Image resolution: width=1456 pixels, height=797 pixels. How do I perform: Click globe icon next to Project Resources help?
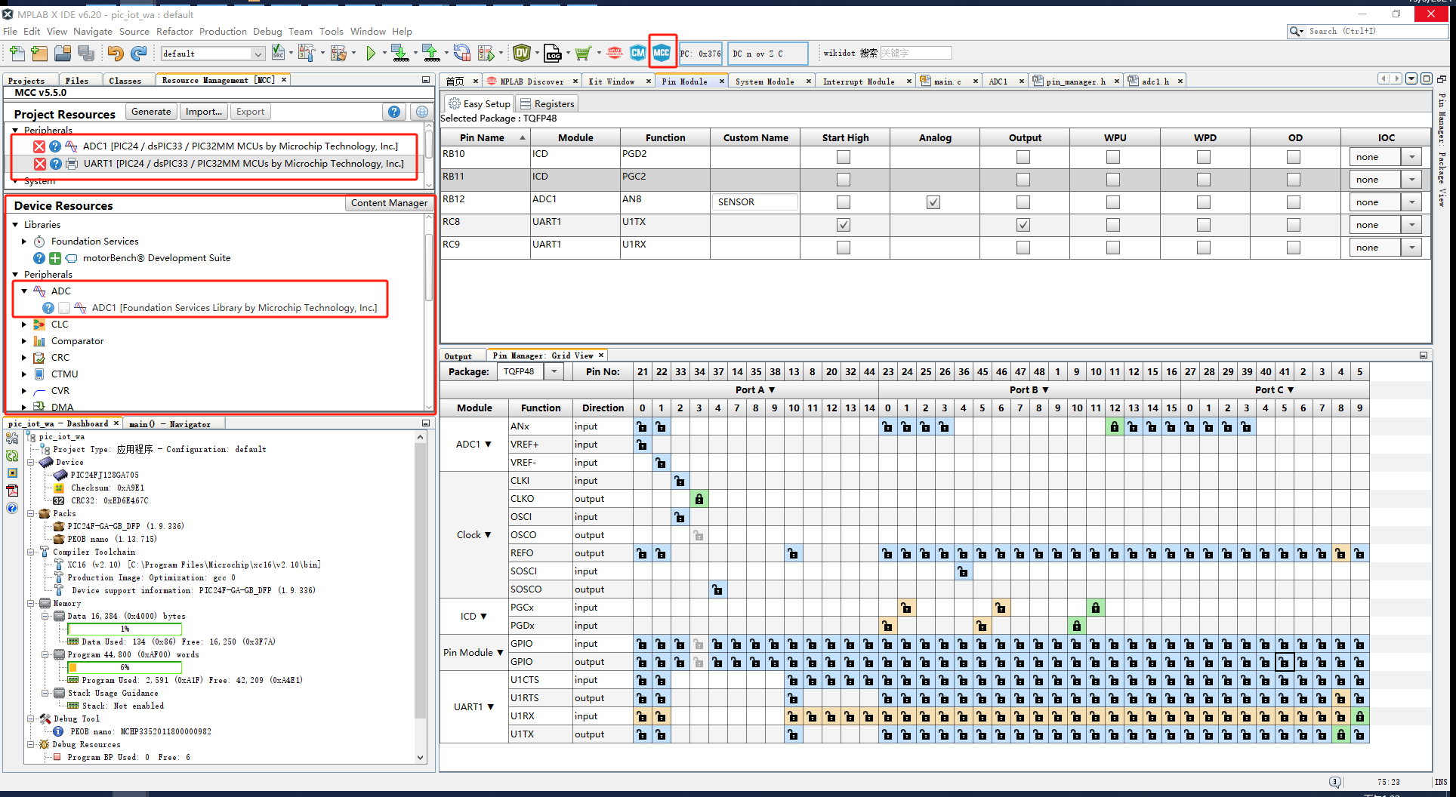(x=422, y=112)
